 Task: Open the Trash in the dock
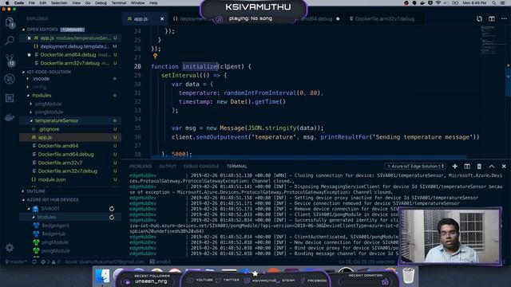(x=408, y=275)
